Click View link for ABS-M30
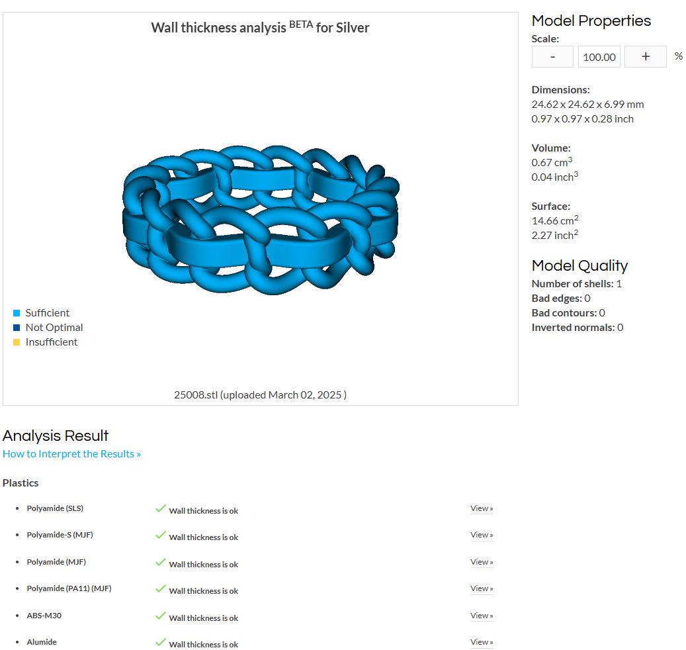This screenshot has height=650, width=686. [x=482, y=616]
